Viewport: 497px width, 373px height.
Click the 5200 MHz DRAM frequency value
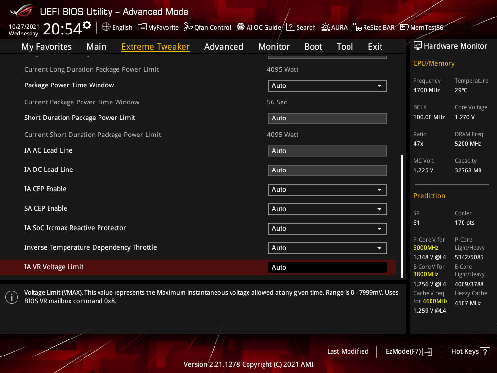(468, 144)
